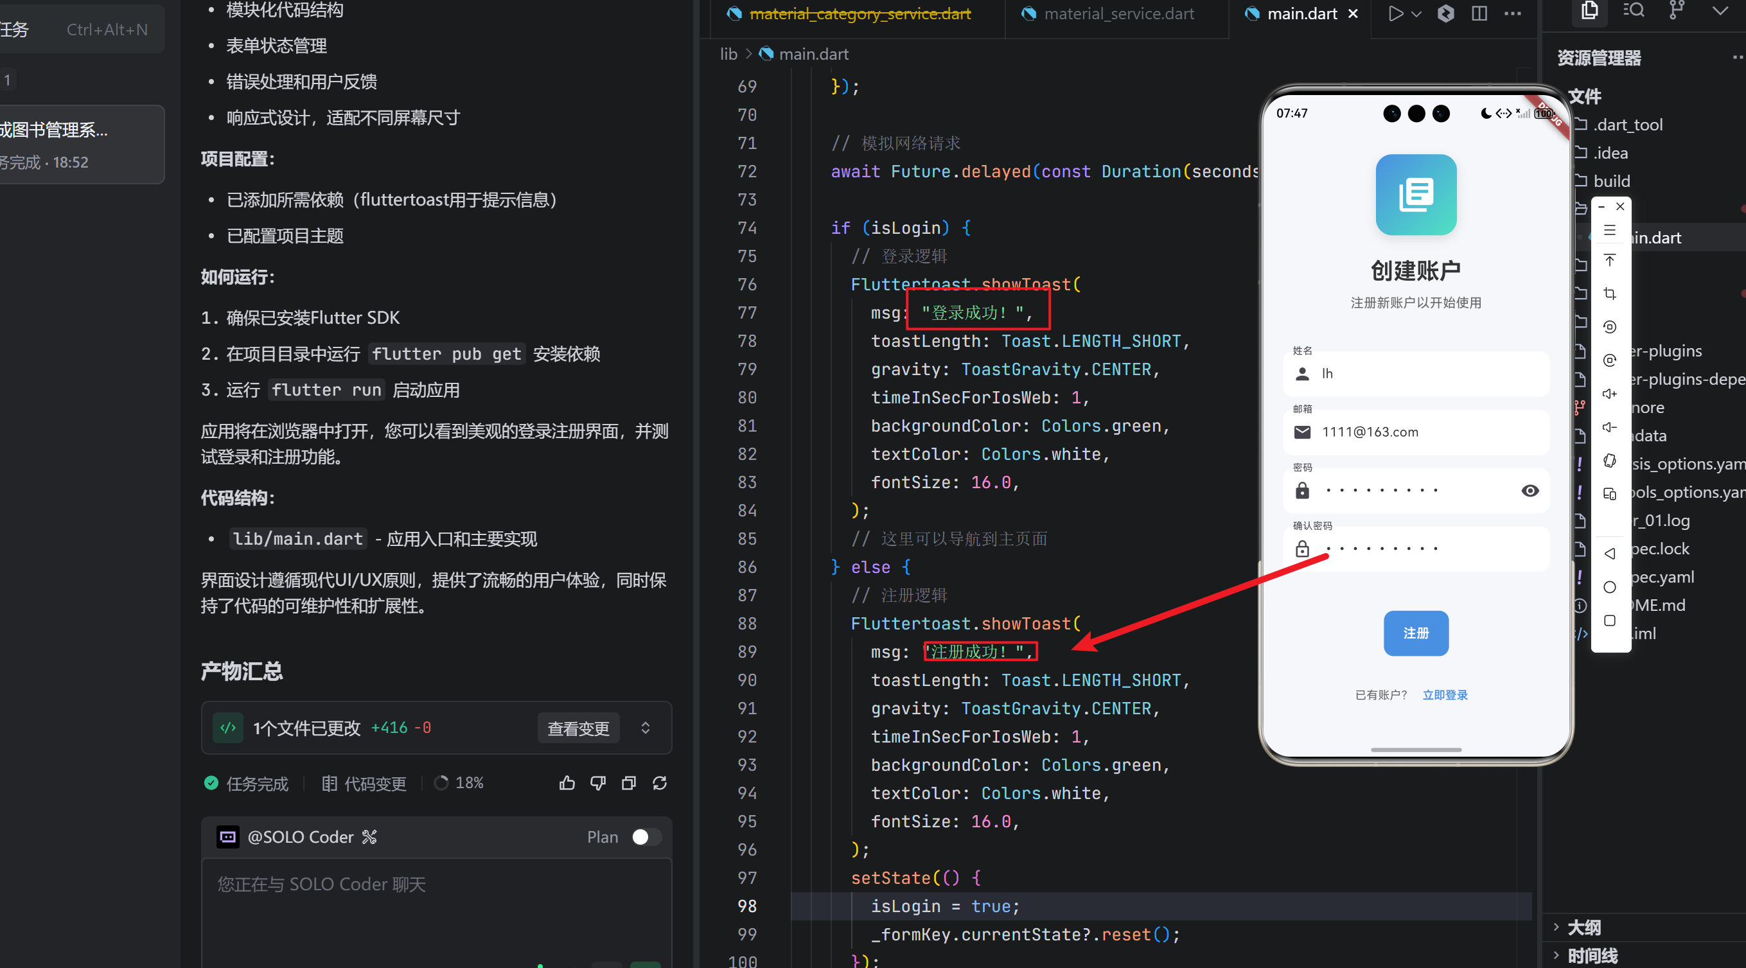This screenshot has height=968, width=1746.
Task: Open the emulator toolbar hamburger menu
Action: point(1610,231)
